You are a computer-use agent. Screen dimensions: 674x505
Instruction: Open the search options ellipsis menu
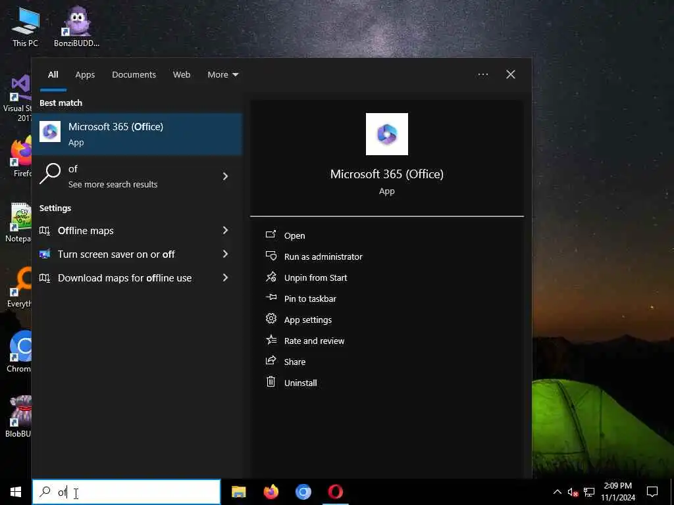click(x=482, y=75)
